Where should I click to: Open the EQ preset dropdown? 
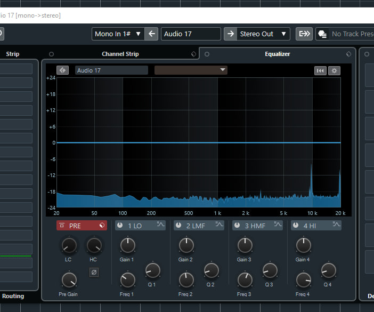[191, 70]
